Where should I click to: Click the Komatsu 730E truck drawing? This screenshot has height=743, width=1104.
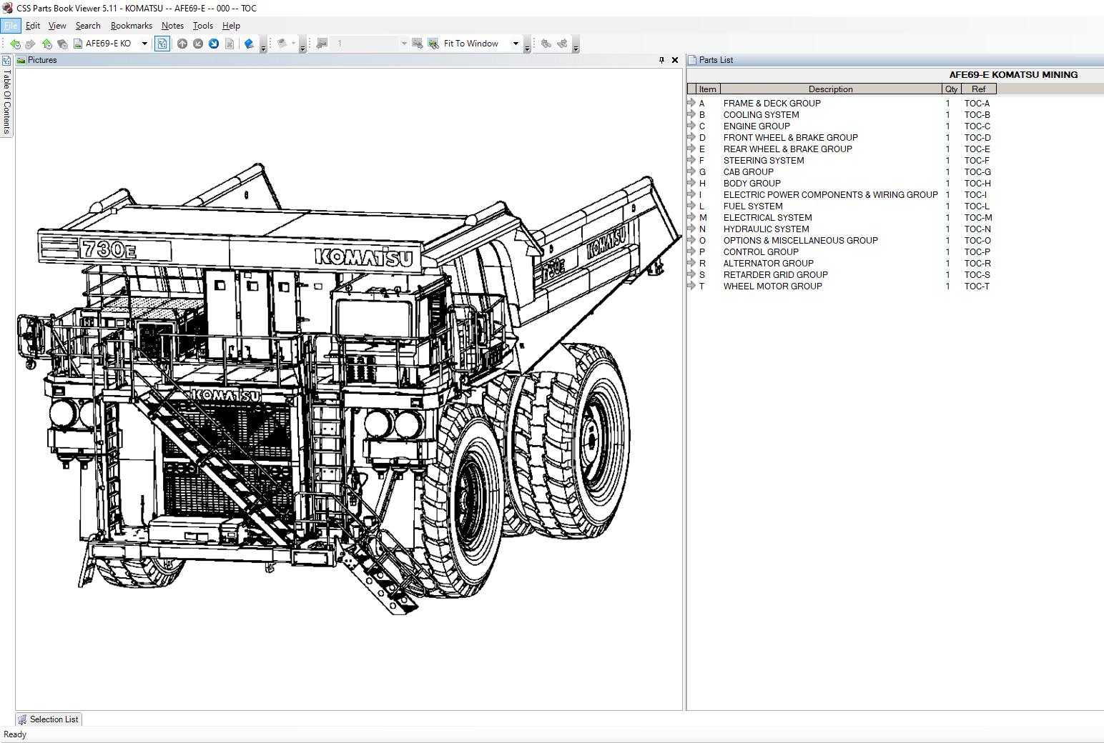(349, 388)
